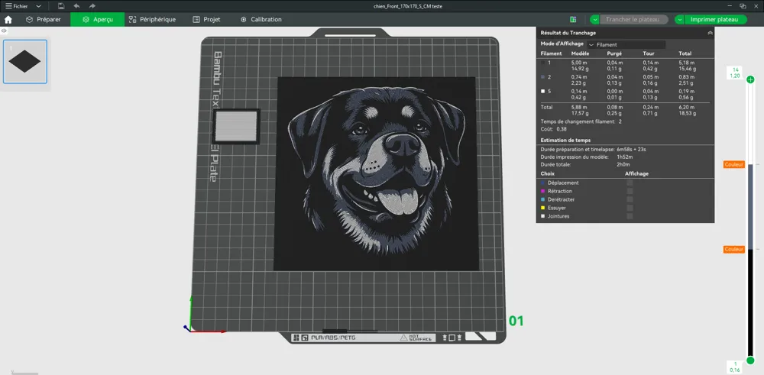Image resolution: width=764 pixels, height=375 pixels.
Task: Click the green plus layer slider handle
Action: tap(750, 79)
